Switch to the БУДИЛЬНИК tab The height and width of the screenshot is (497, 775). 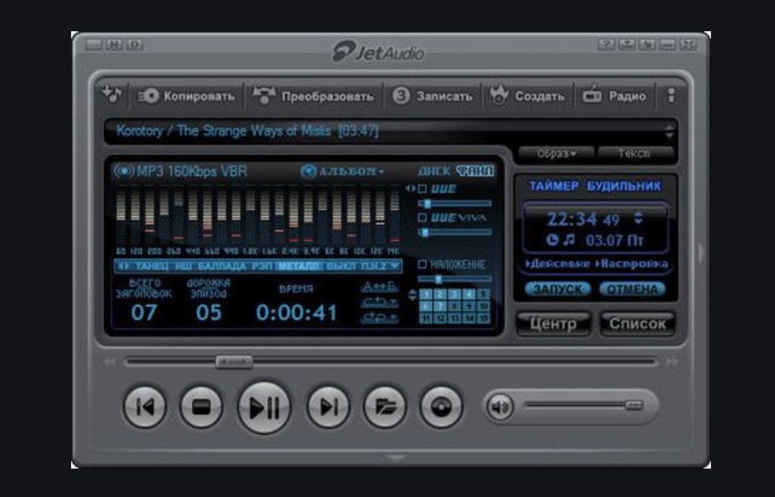[624, 186]
